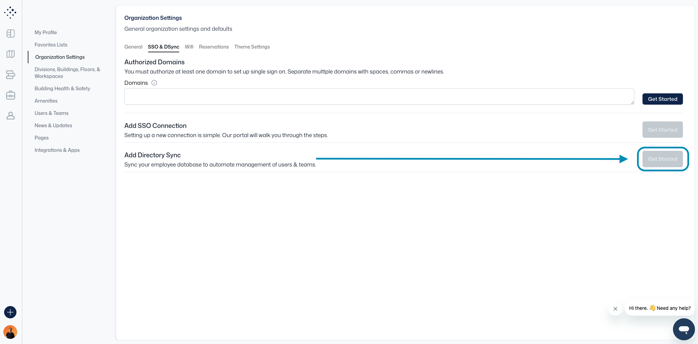This screenshot has width=698, height=344.
Task: Open the chat support bubble
Action: pos(684,329)
